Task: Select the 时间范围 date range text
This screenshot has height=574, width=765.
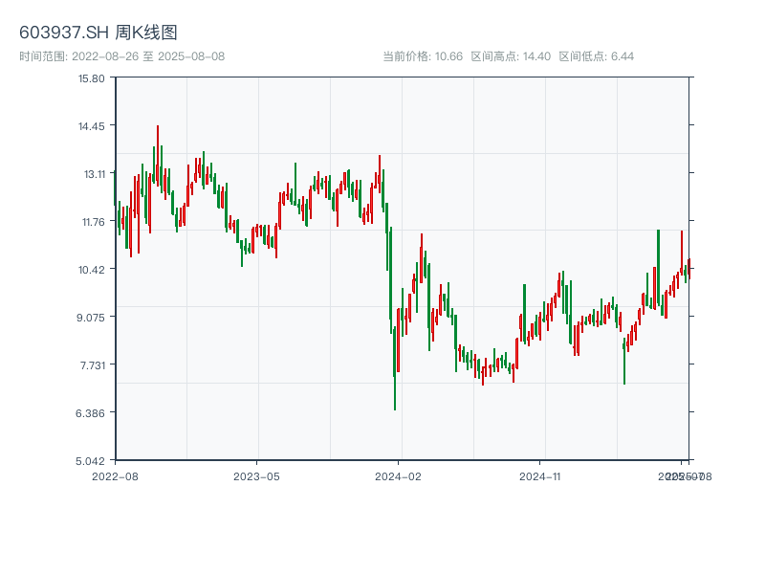Action: point(121,56)
